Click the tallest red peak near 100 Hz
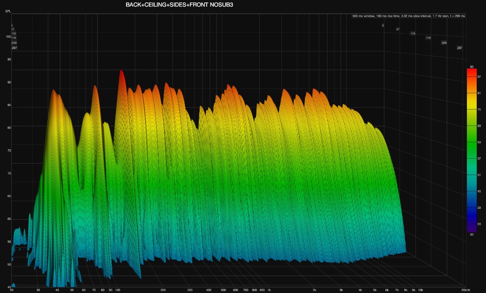486x293 pixels. pos(121,72)
